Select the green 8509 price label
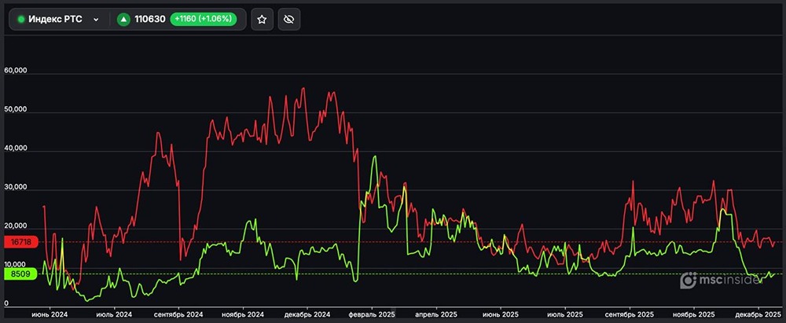786x323 pixels. click(20, 274)
